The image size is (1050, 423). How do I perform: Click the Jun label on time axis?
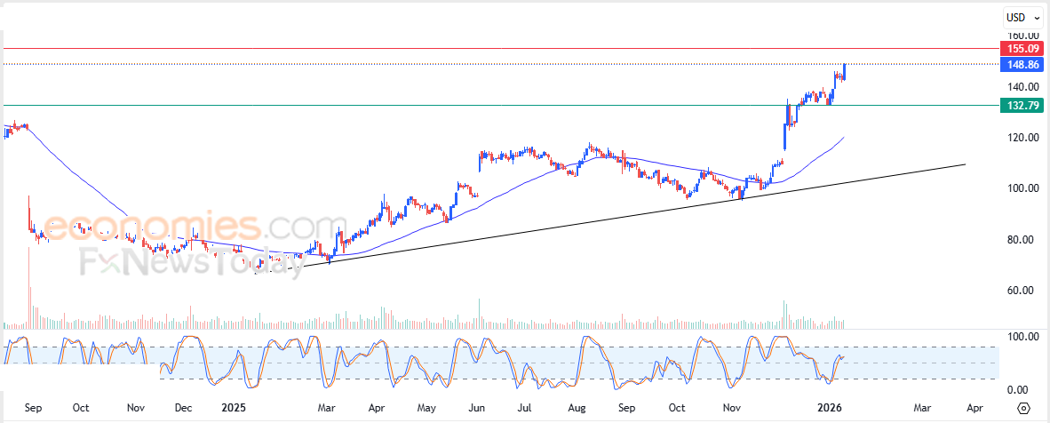click(476, 408)
